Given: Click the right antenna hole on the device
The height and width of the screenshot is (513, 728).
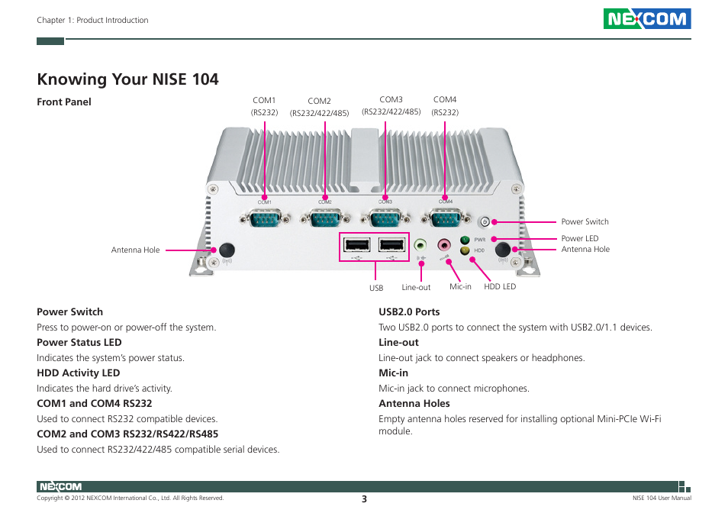Looking at the screenshot, I should [503, 250].
